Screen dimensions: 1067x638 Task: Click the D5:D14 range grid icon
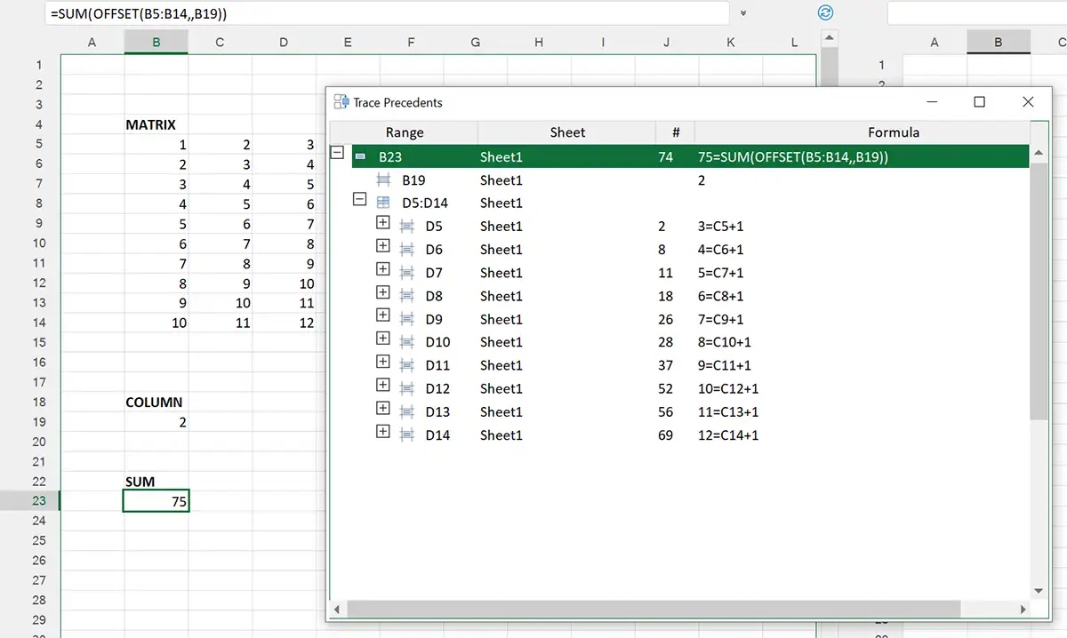[x=384, y=203]
